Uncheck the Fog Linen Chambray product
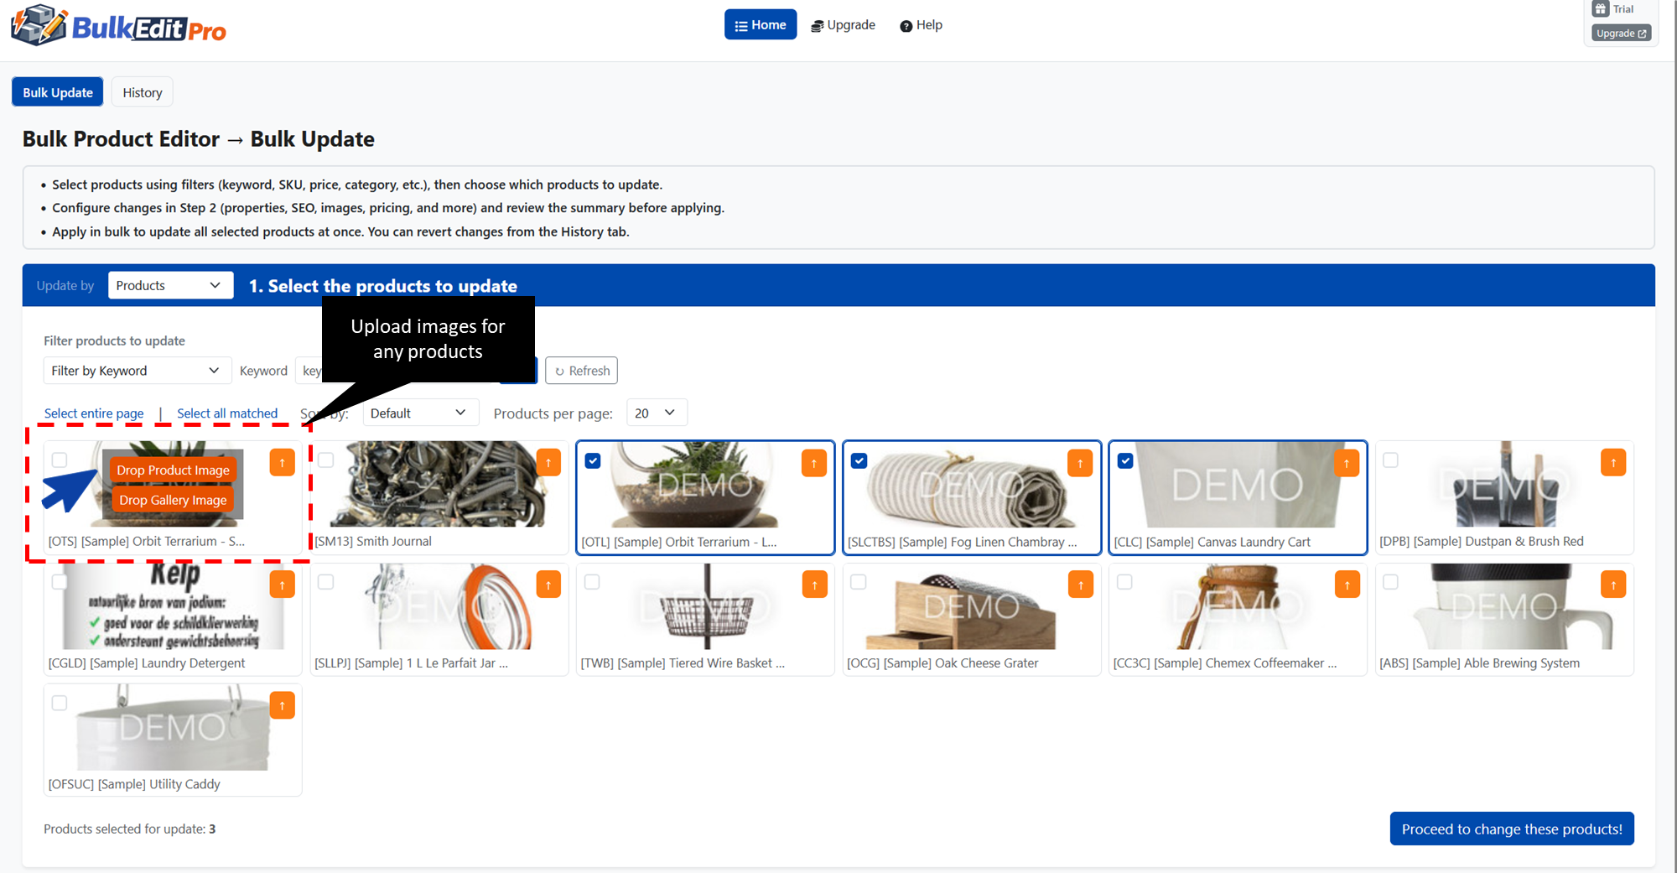This screenshot has height=873, width=1677. tap(859, 460)
